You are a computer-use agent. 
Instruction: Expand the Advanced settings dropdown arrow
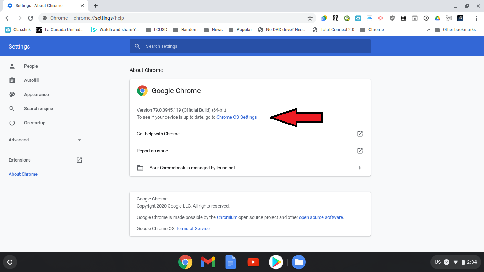click(79, 140)
